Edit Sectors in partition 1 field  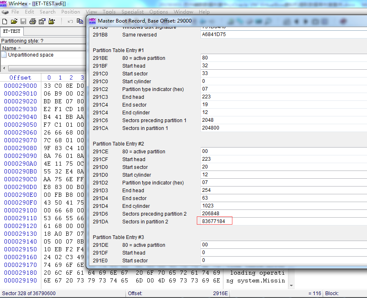[284, 128]
